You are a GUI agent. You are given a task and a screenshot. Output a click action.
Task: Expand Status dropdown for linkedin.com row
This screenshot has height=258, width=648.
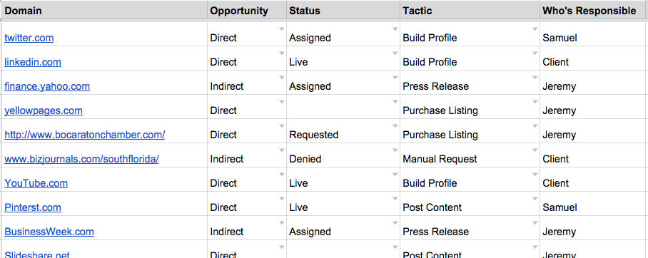(395, 53)
